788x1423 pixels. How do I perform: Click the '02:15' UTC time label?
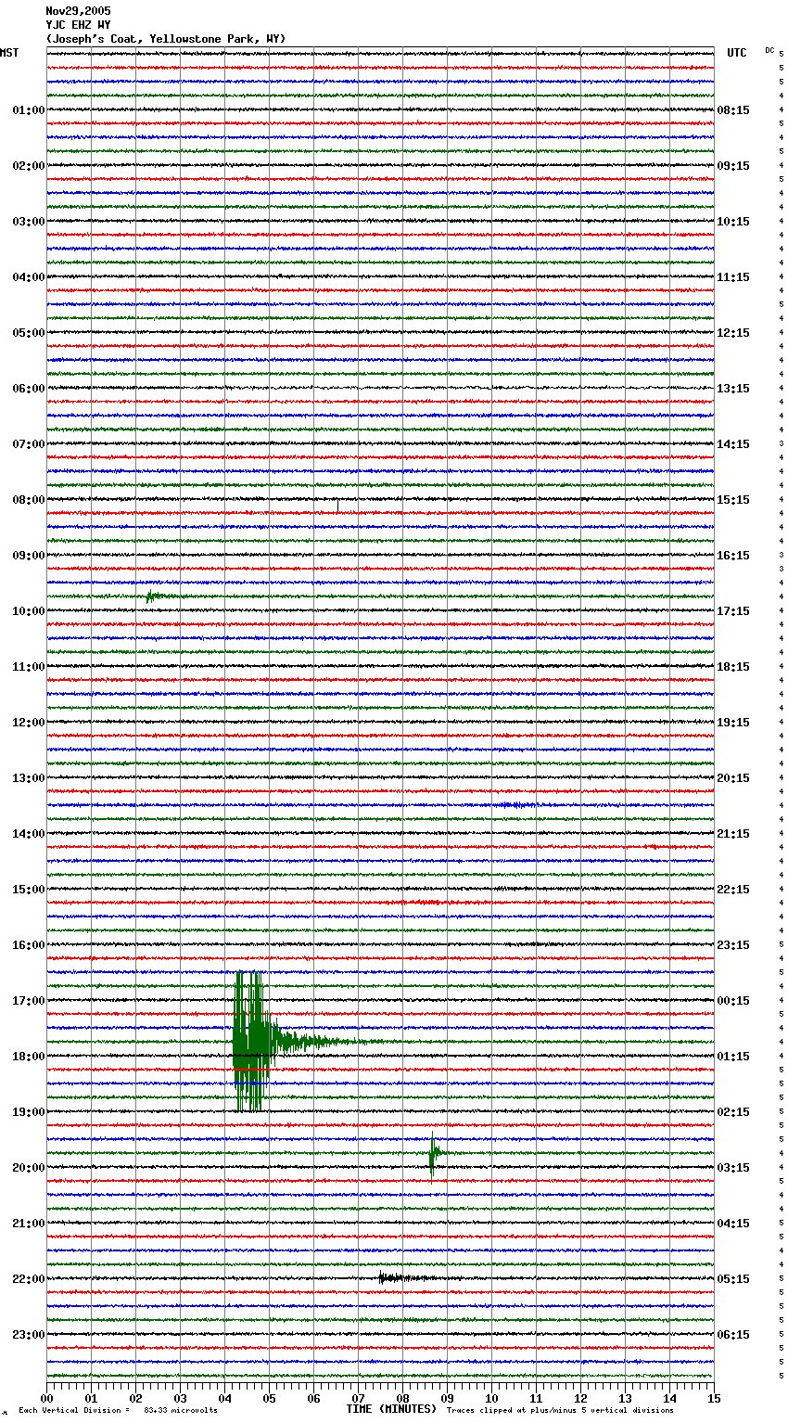733,1112
